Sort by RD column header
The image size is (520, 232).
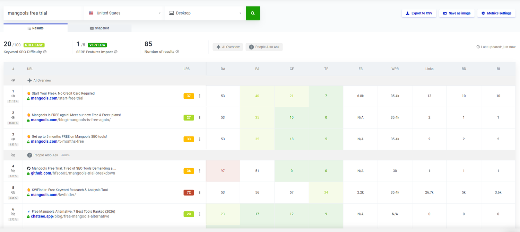(464, 69)
